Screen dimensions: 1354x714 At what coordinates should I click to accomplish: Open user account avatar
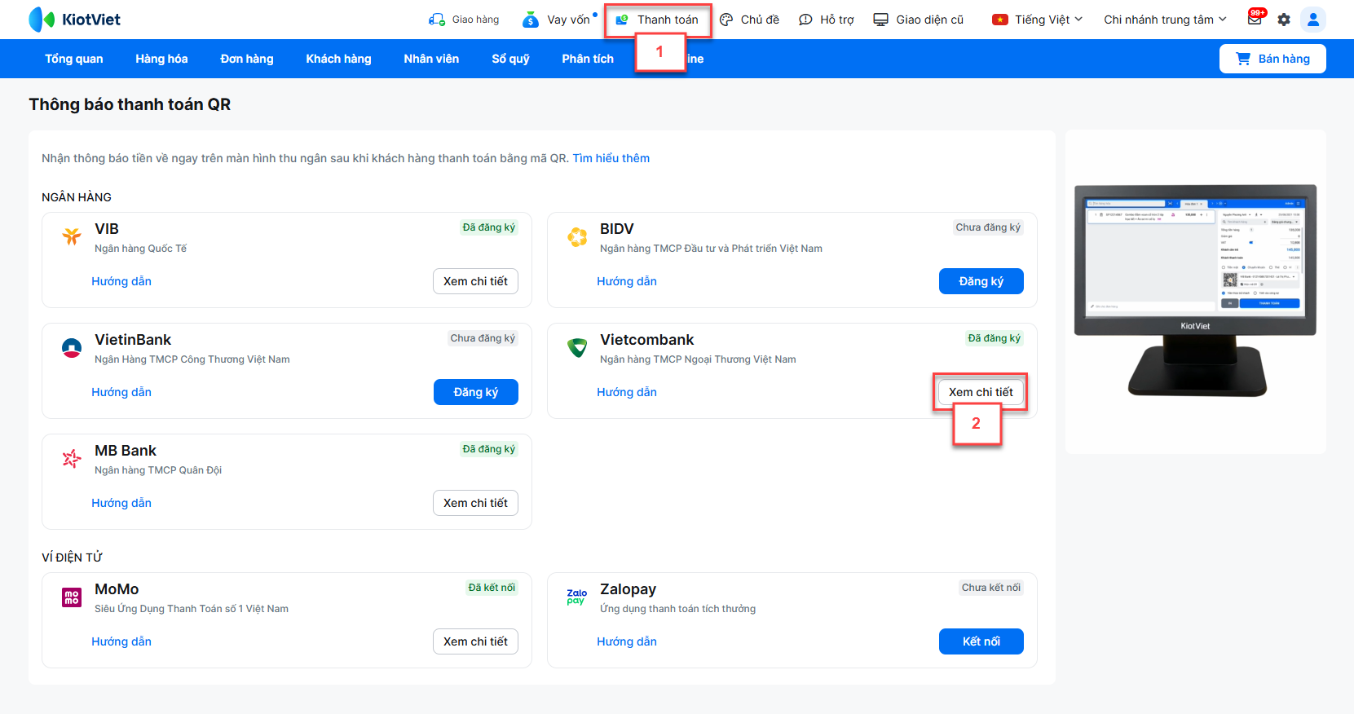tap(1313, 20)
